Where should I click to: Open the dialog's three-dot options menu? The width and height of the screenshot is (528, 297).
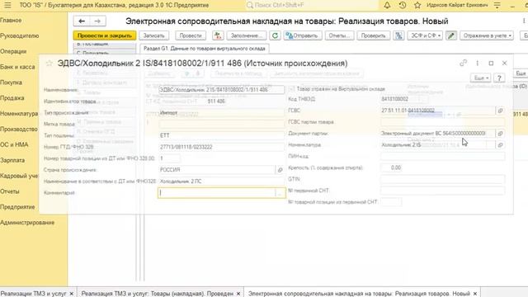(x=477, y=63)
